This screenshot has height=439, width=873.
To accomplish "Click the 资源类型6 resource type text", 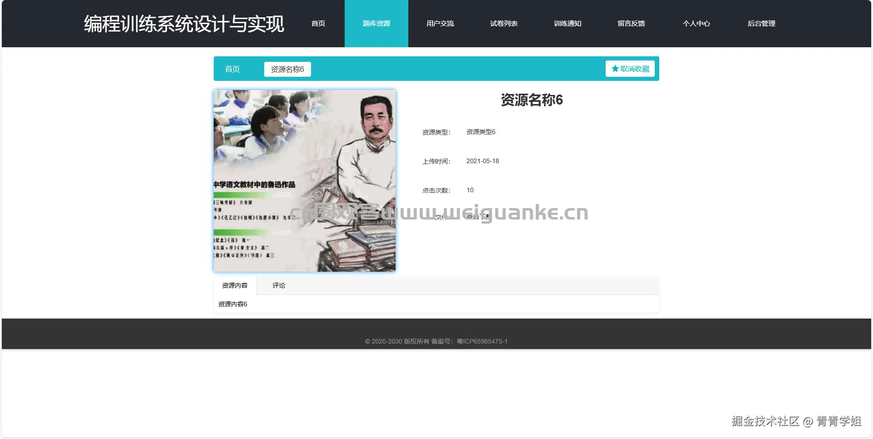I will click(480, 132).
